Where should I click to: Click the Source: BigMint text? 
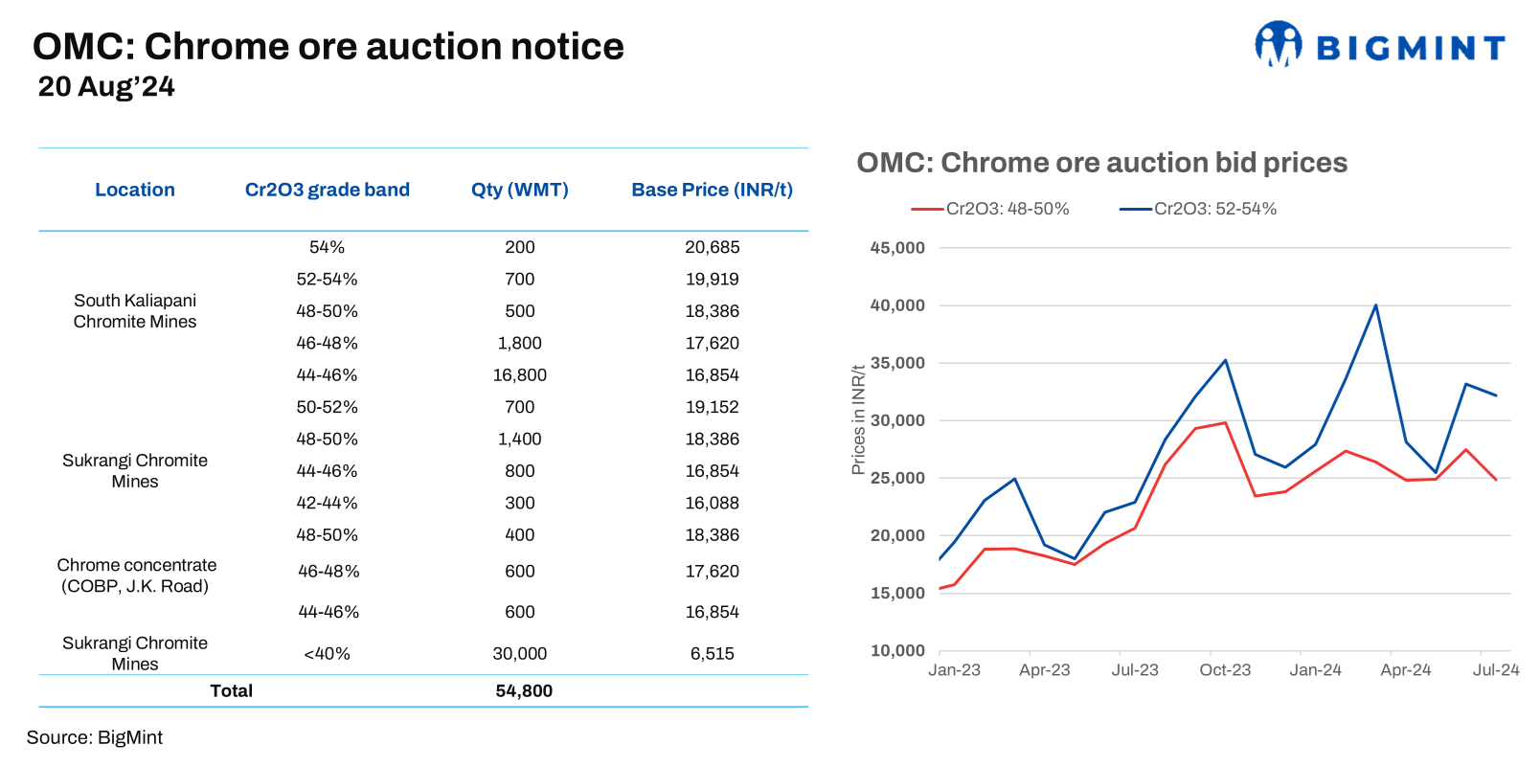coord(95,737)
